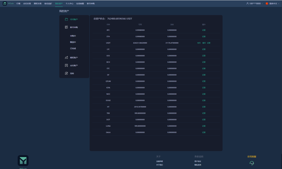Image resolution: width=282 pixels, height=169 pixels.
Task: Expand the 简体中文 language chevron
Action: tap(279, 4)
